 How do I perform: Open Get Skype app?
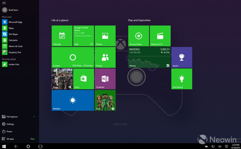10,34
